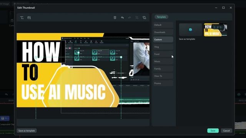Close the Edit Thumbnail dialog
The width and height of the screenshot is (246, 138).
[x=231, y=8]
